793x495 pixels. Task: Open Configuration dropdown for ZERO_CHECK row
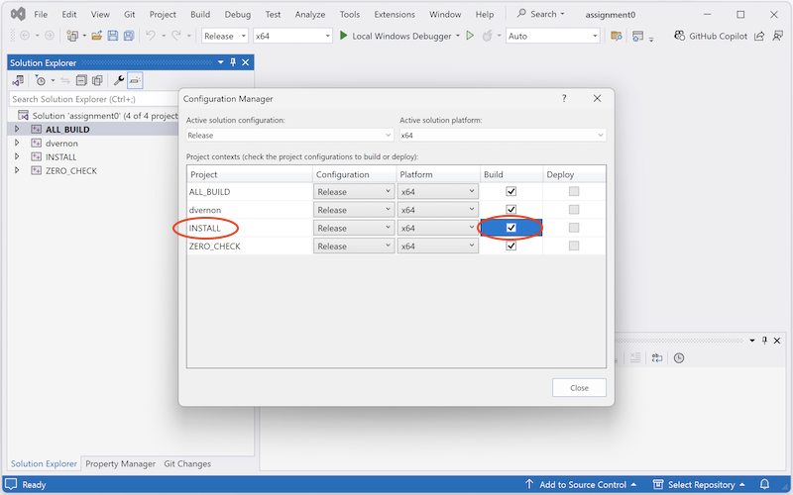(x=353, y=247)
